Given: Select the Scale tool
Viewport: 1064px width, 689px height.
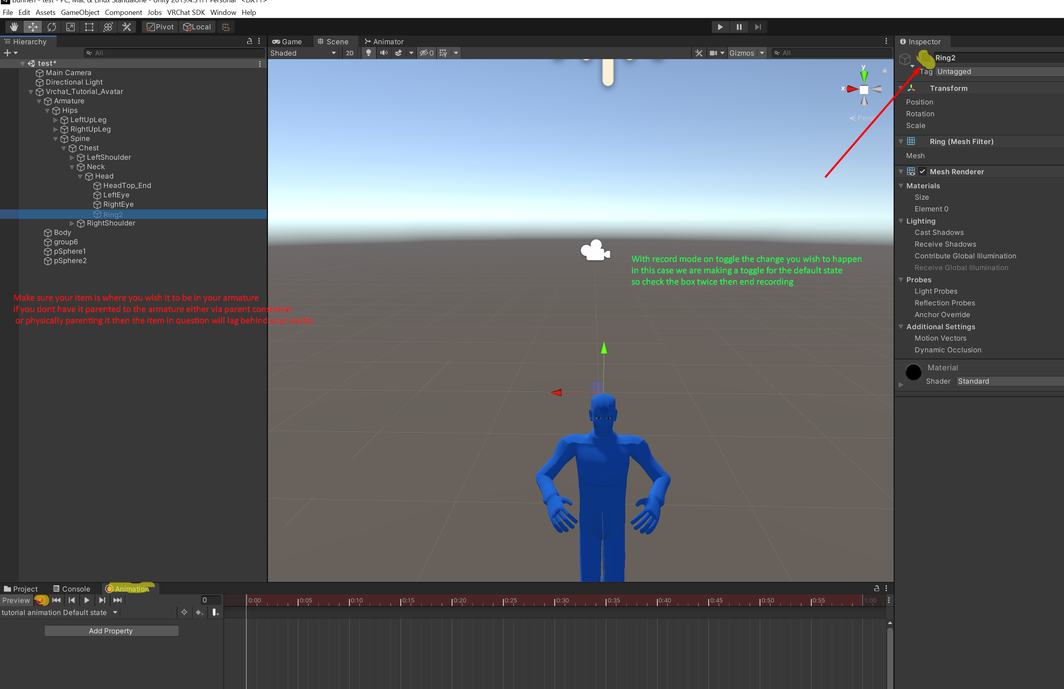Looking at the screenshot, I should (70, 27).
